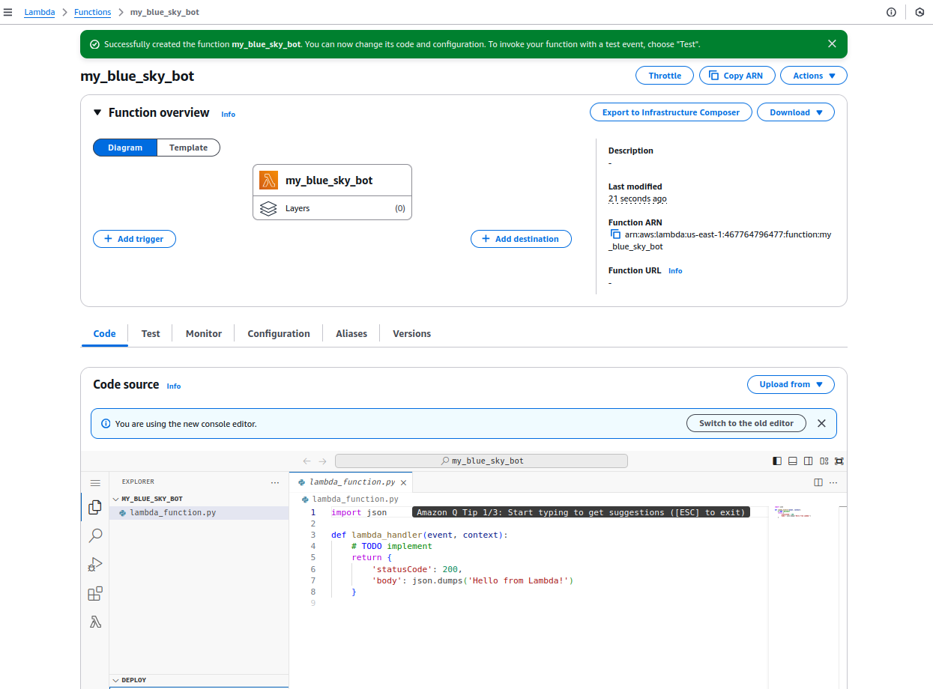Expand the Download dropdown menu
The image size is (933, 689).
click(795, 112)
